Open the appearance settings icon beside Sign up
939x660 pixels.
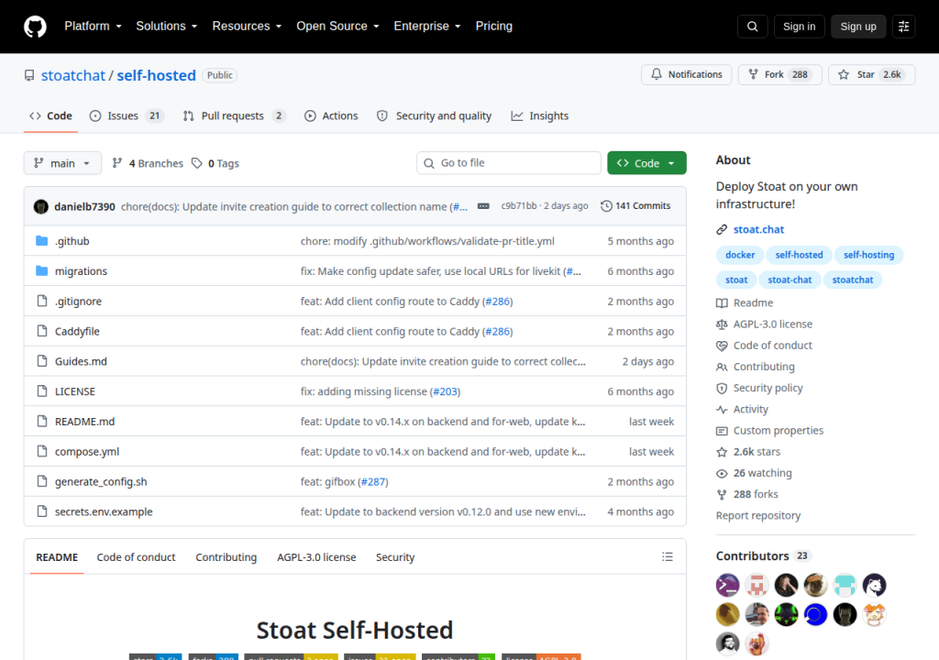click(x=903, y=27)
